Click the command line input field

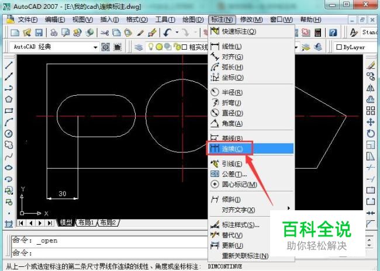pos(109,253)
